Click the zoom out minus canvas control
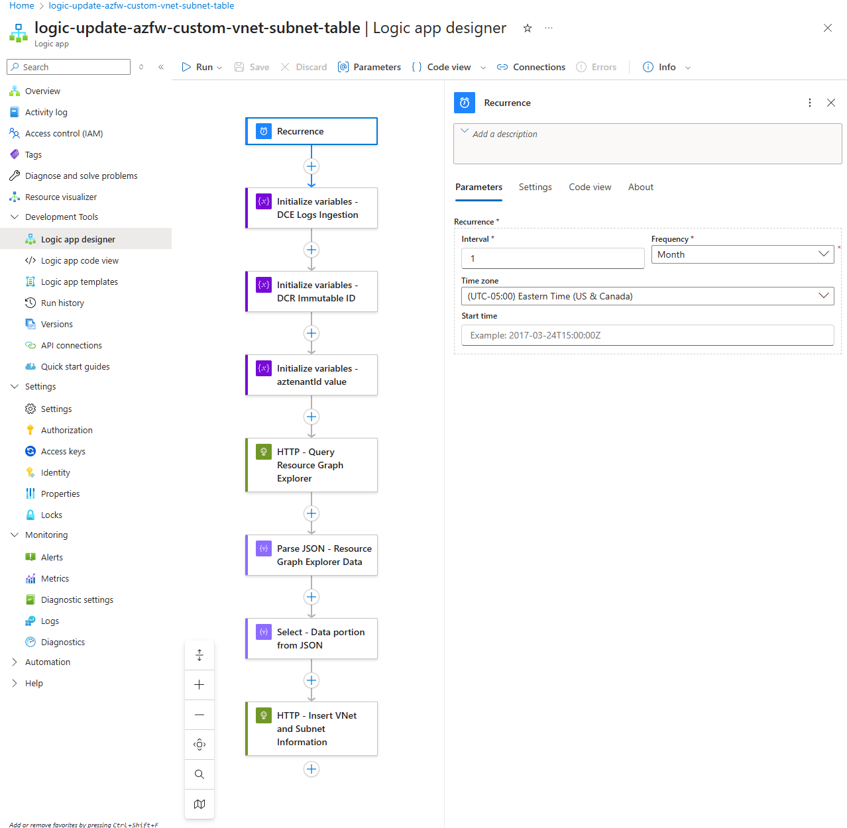Image resolution: width=847 pixels, height=828 pixels. tap(199, 715)
